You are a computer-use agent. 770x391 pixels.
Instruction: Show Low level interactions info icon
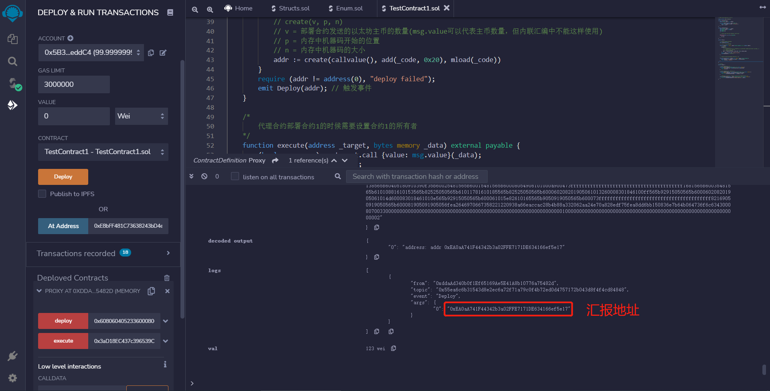tap(165, 365)
